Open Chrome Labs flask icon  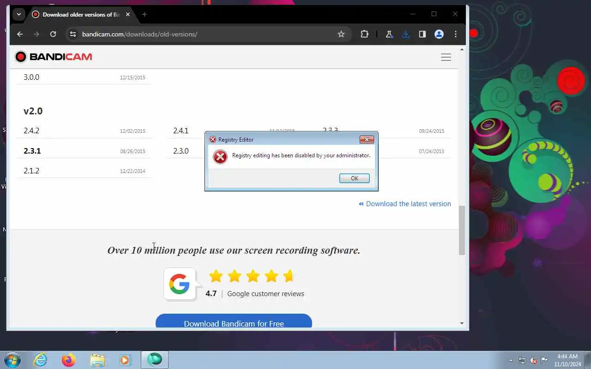point(389,34)
